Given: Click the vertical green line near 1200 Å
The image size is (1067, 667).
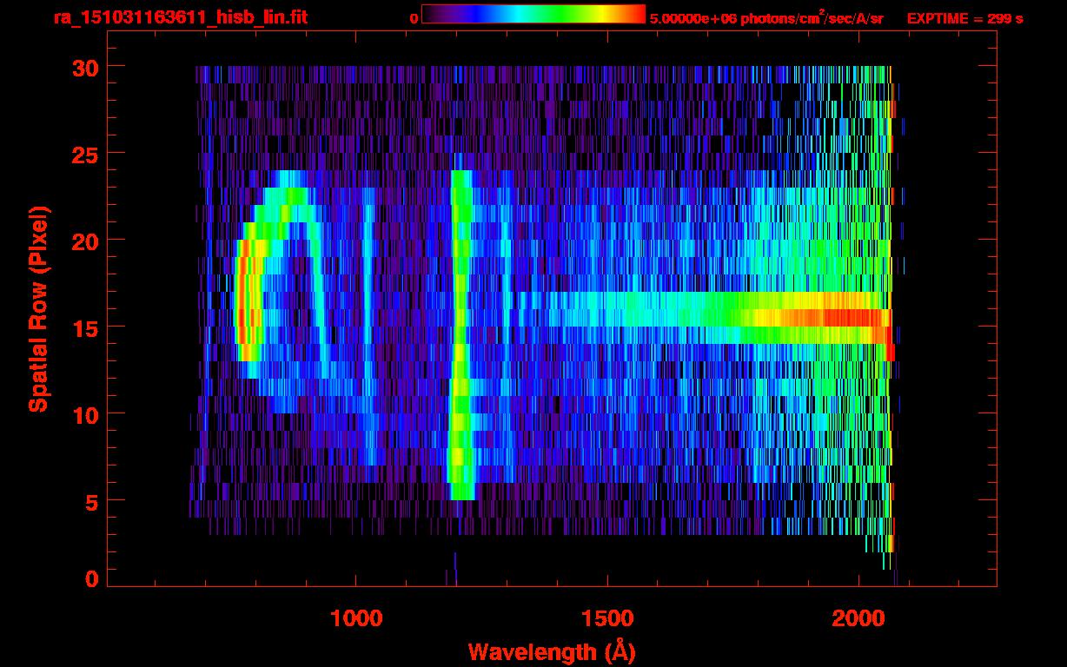Looking at the screenshot, I should click(460, 335).
